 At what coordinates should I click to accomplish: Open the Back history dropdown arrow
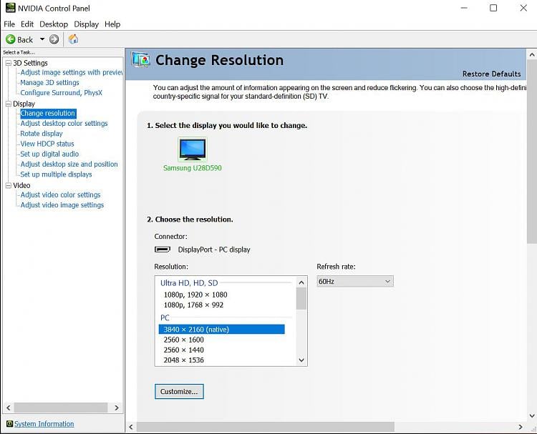42,39
